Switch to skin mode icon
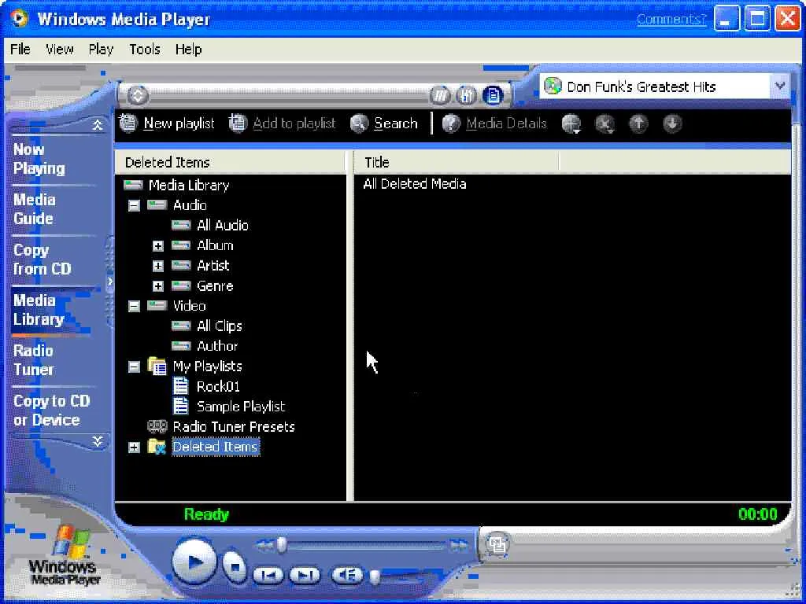 pos(497,544)
